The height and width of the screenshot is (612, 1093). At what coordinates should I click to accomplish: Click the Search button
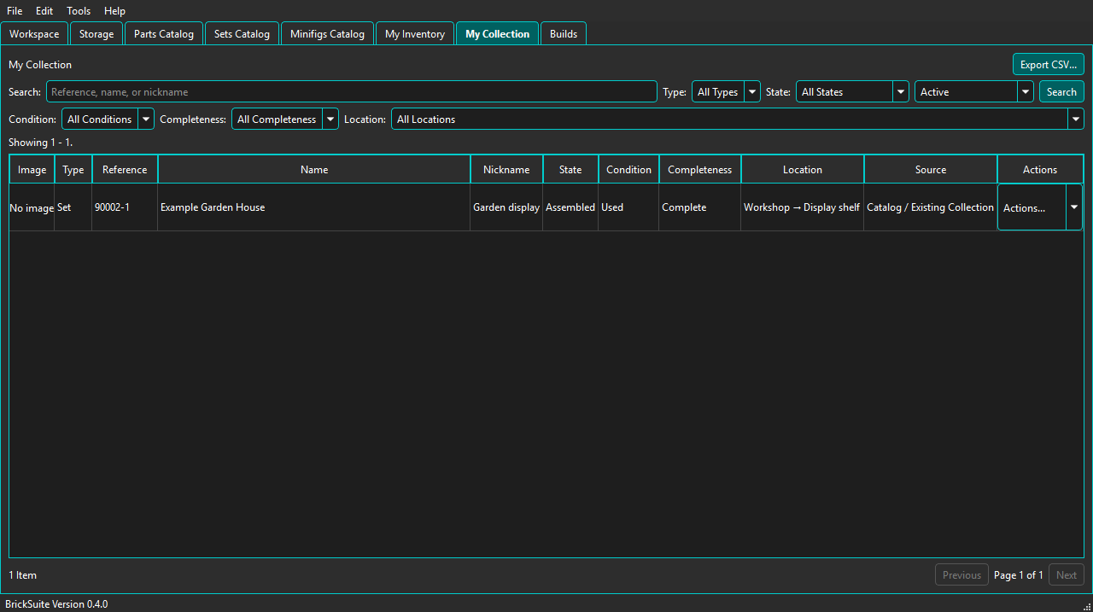[1061, 92]
